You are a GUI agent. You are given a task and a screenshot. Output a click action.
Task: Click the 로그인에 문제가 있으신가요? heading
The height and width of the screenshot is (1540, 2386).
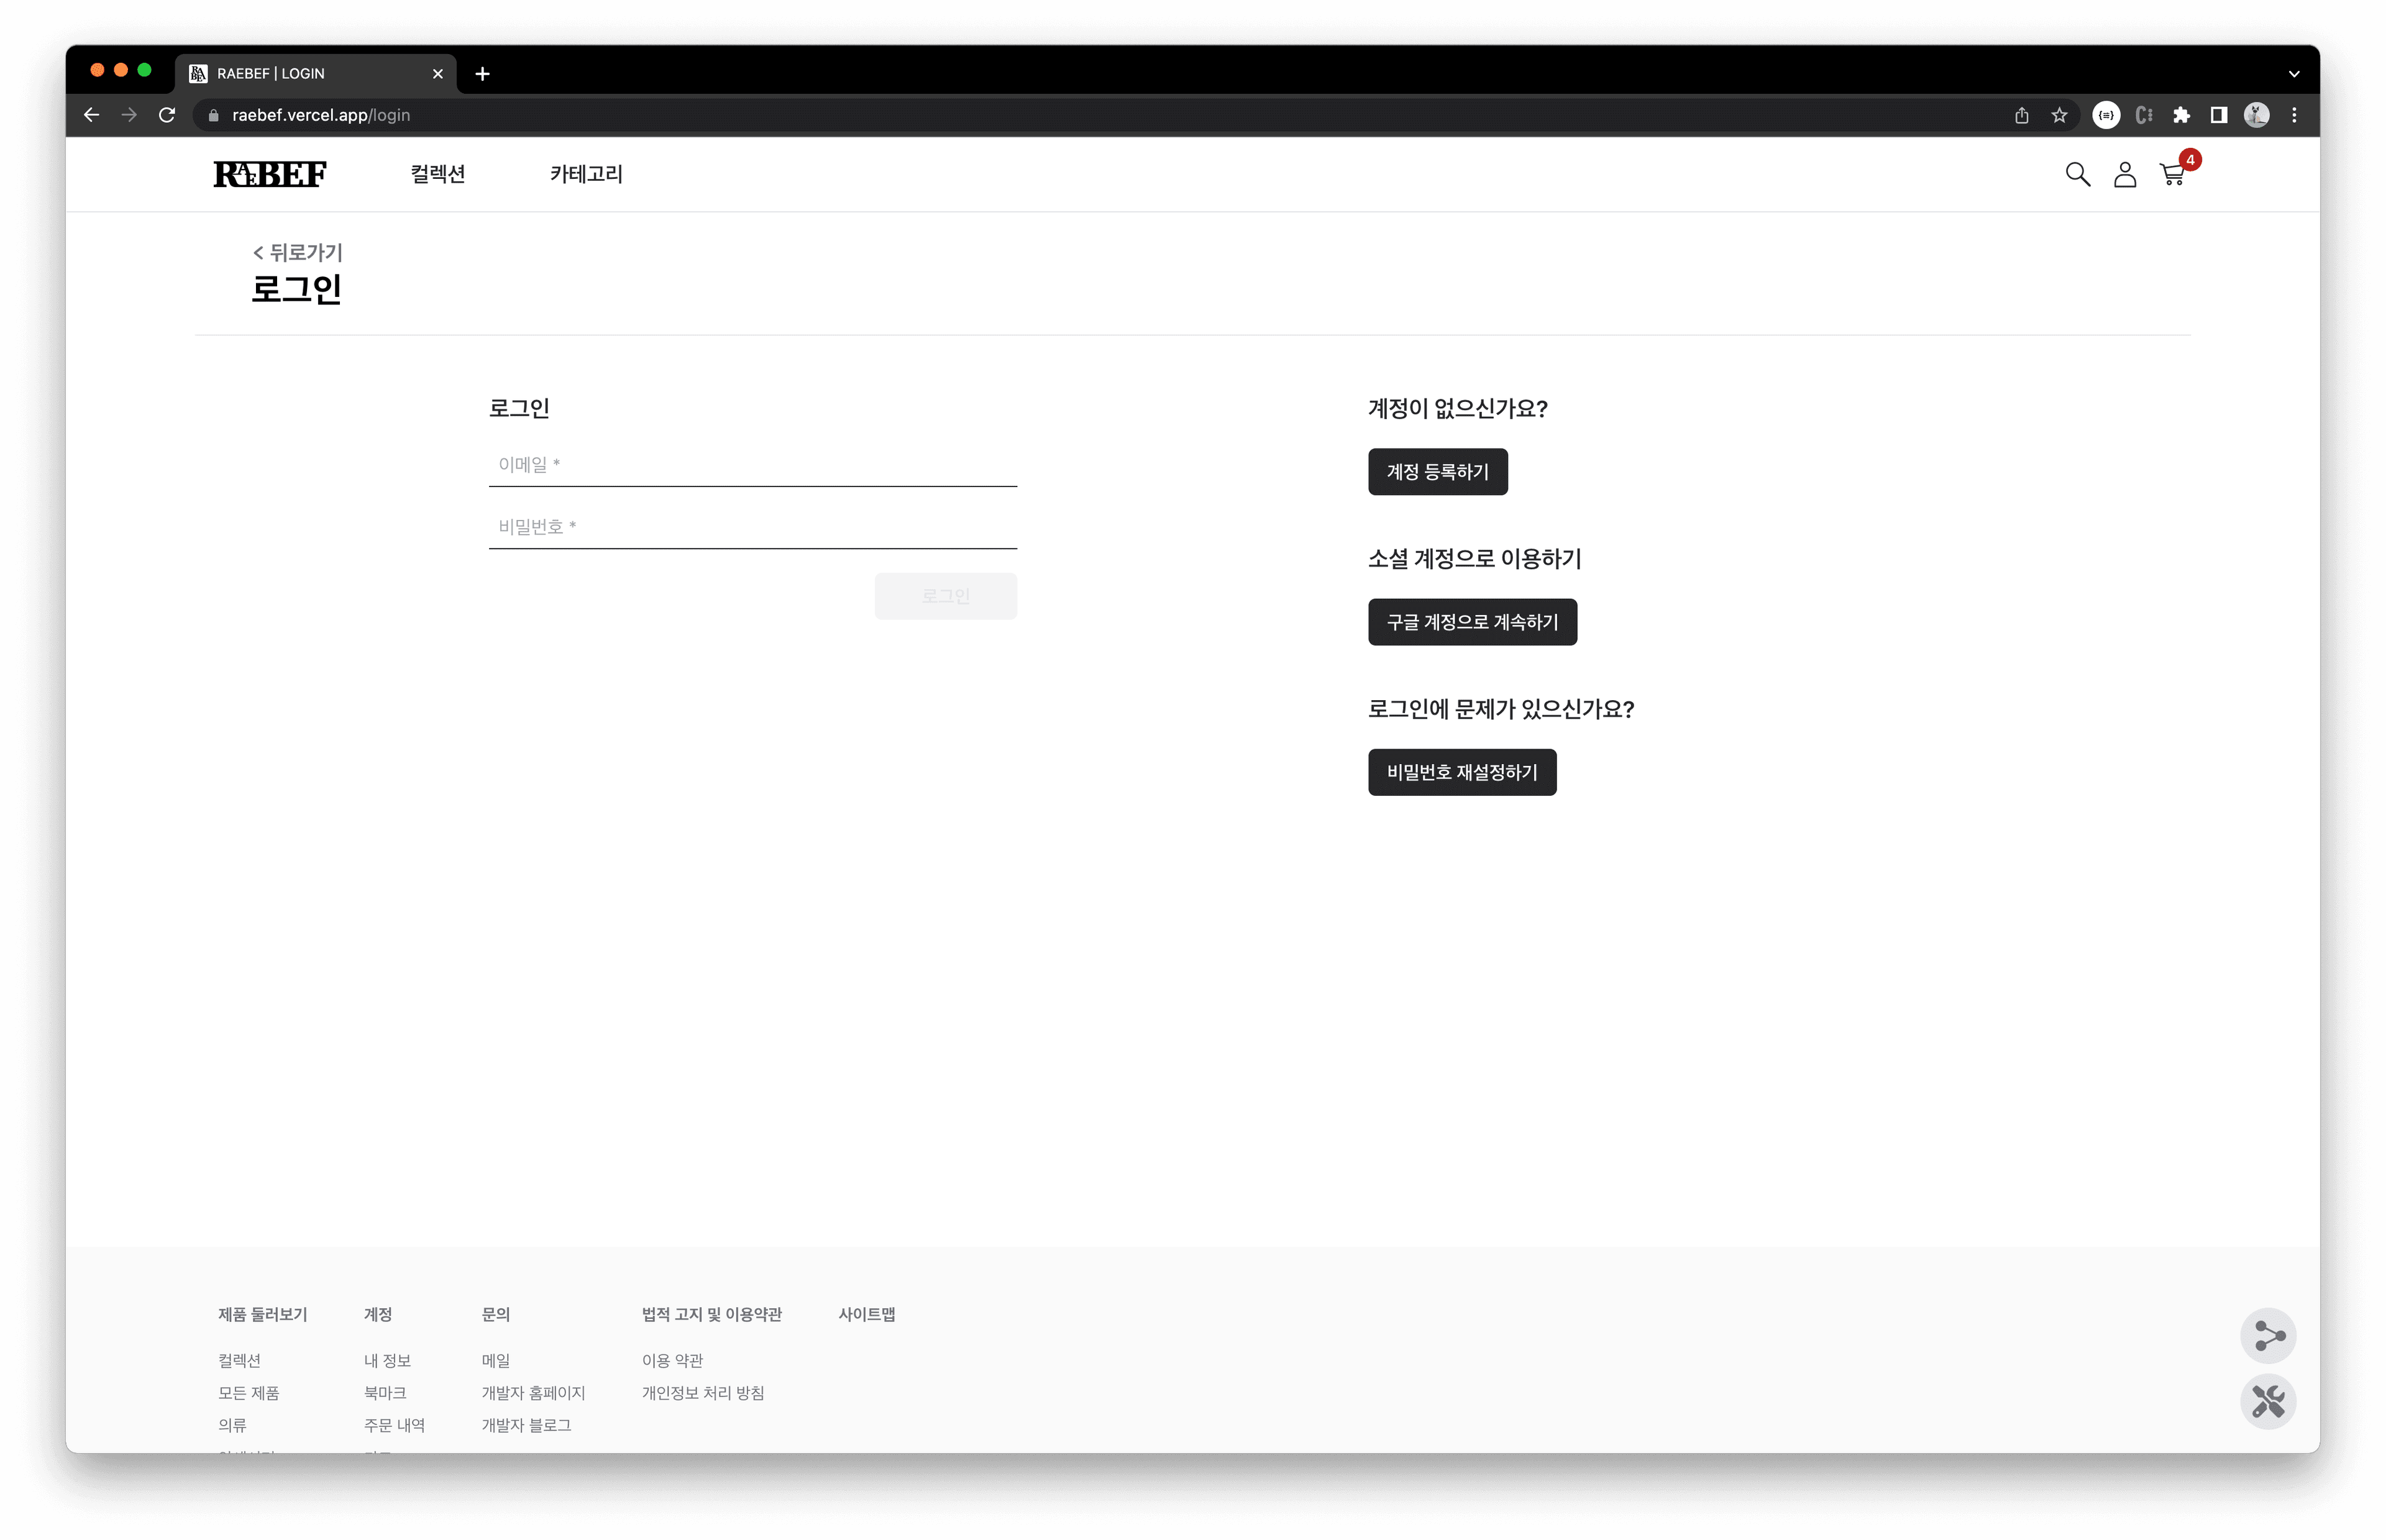pyautogui.click(x=1500, y=708)
